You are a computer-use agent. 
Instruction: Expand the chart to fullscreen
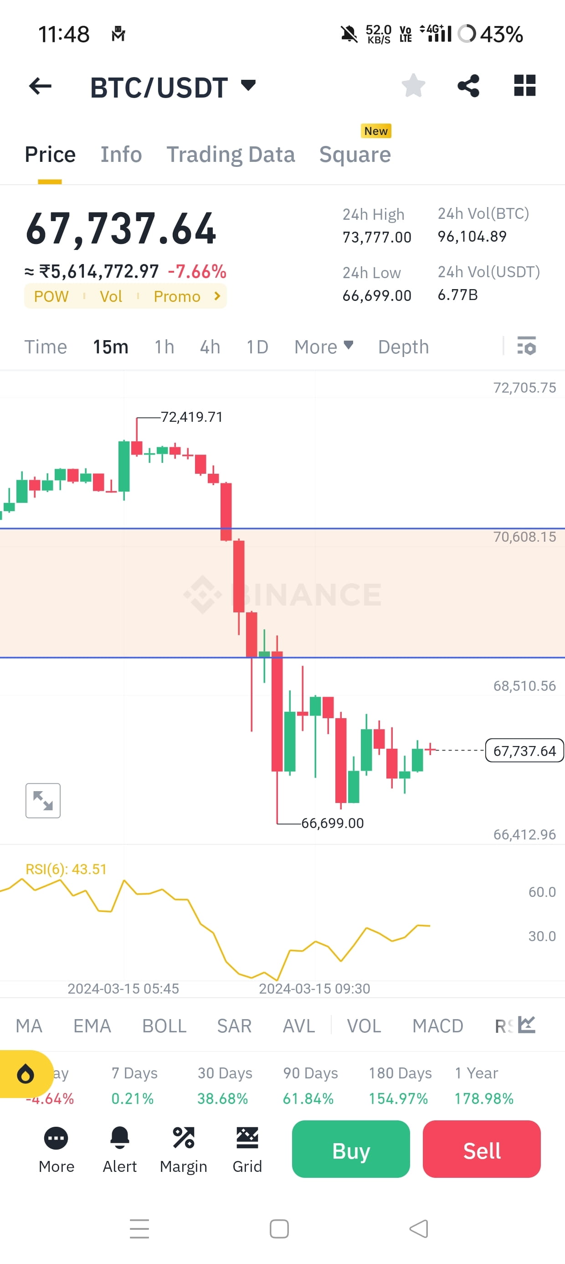coord(43,799)
